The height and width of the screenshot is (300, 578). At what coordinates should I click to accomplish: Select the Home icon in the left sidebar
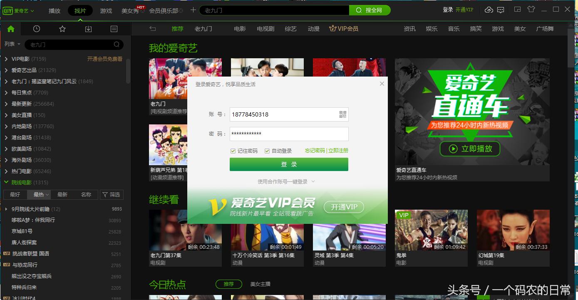(x=10, y=29)
